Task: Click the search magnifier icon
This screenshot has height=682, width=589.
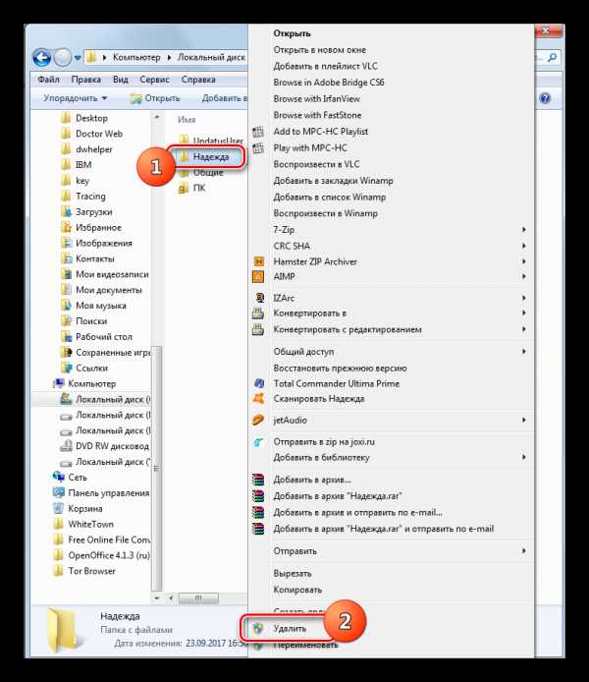Action: [x=553, y=57]
